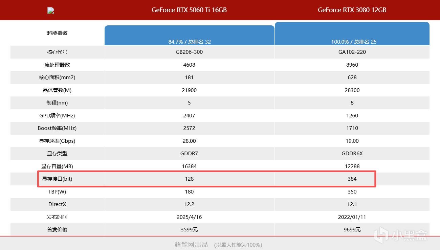Select the 16384 memory capacity value

(x=189, y=166)
